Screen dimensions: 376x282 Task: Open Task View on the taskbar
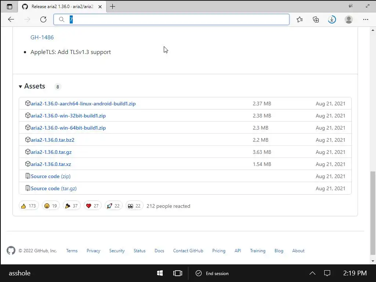177,273
